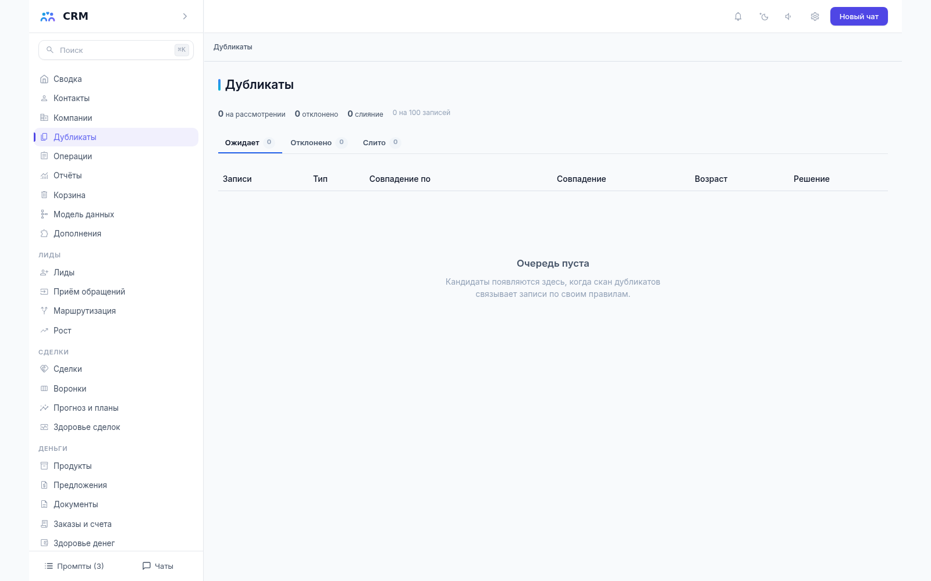Viewport: 931px width, 581px height.
Task: Open settings gear icon
Action: [x=815, y=16]
